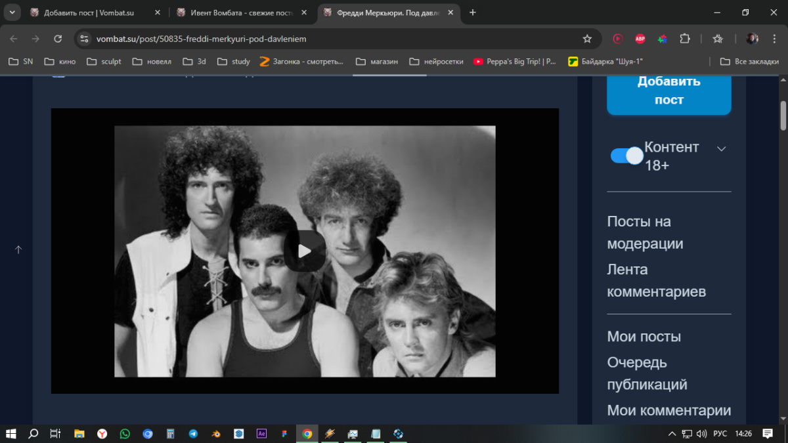Toggle the Контент 18+ switch
Viewport: 788px width, 443px height.
[626, 156]
